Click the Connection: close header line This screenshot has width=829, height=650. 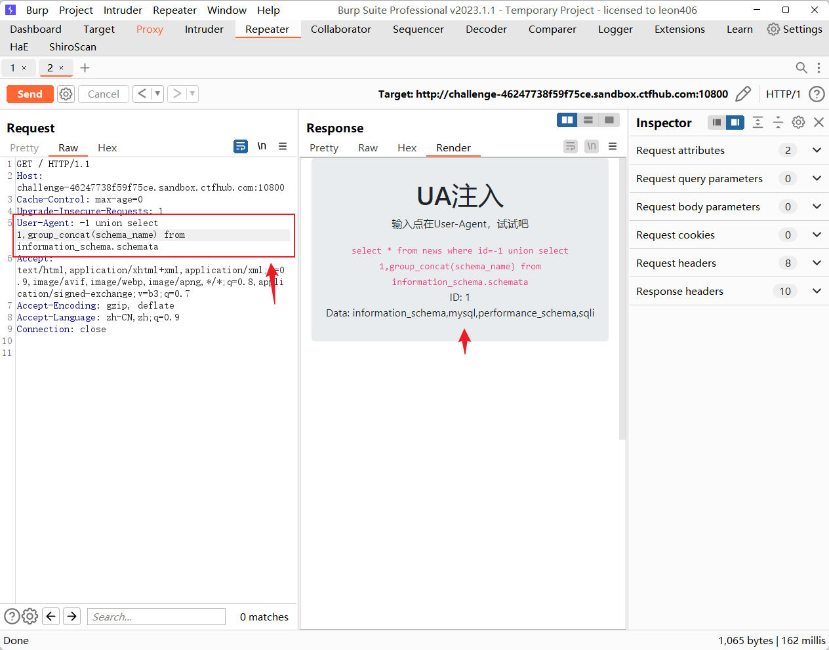(x=61, y=329)
